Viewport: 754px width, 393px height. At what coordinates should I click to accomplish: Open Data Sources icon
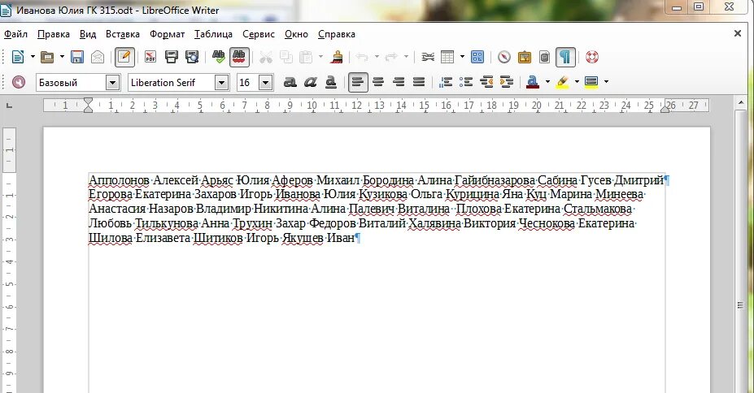(x=544, y=57)
